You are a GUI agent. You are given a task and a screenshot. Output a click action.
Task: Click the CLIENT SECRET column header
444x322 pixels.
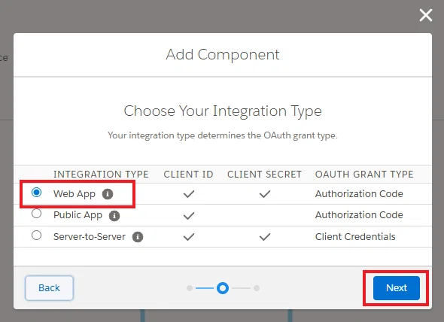(264, 175)
